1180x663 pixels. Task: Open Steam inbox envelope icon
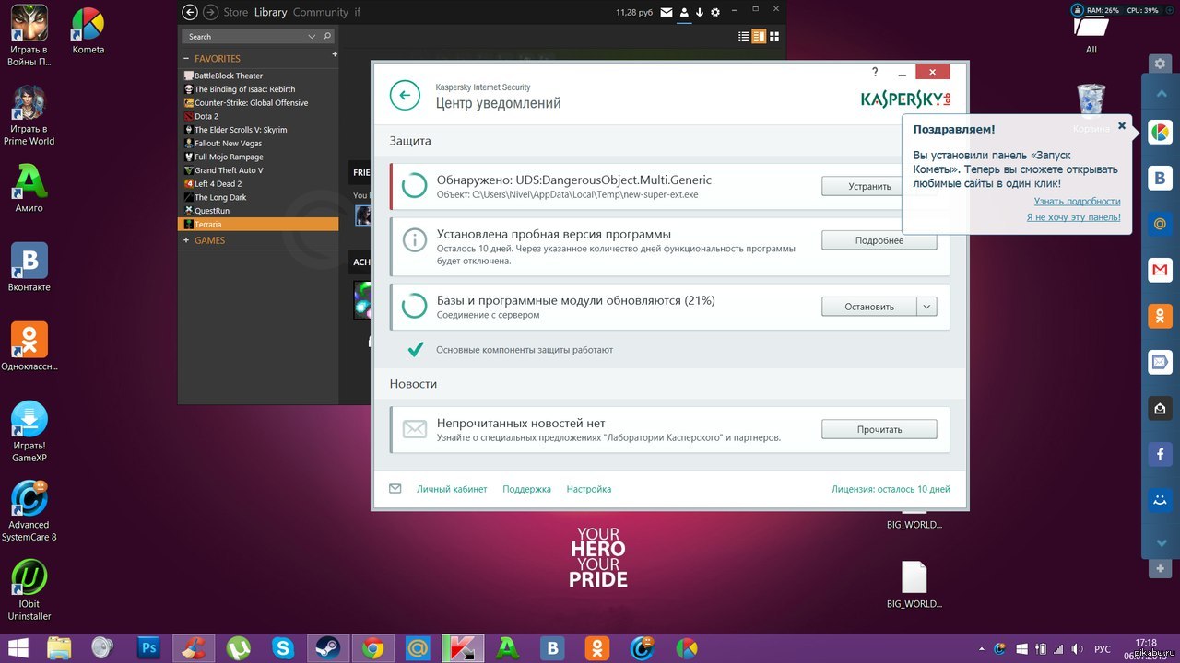[667, 12]
